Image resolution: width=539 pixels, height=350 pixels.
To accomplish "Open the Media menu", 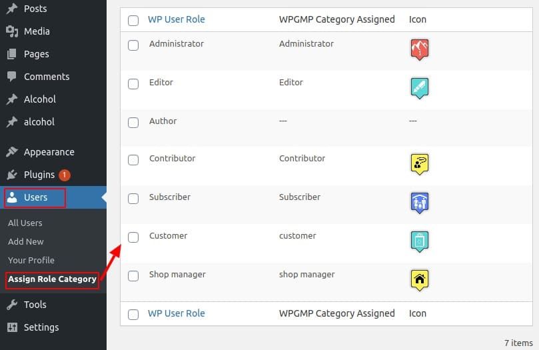I will click(37, 31).
